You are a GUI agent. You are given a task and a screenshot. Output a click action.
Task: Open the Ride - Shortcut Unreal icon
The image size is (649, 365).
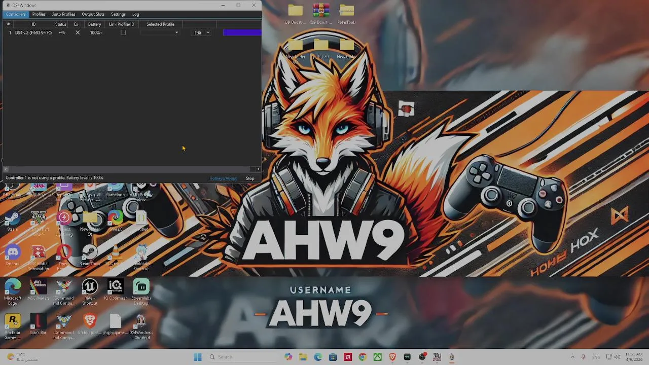pos(90,292)
